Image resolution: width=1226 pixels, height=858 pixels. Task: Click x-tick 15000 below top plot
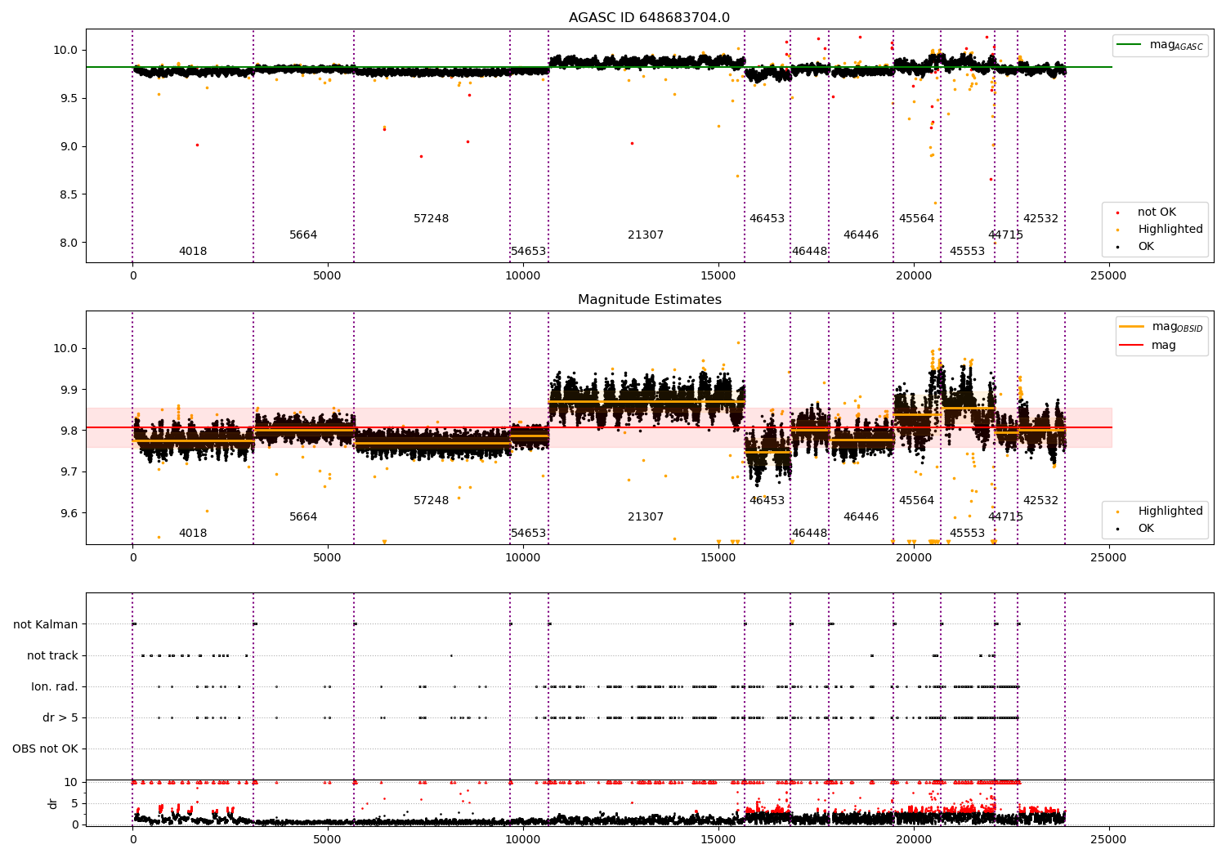click(x=718, y=276)
